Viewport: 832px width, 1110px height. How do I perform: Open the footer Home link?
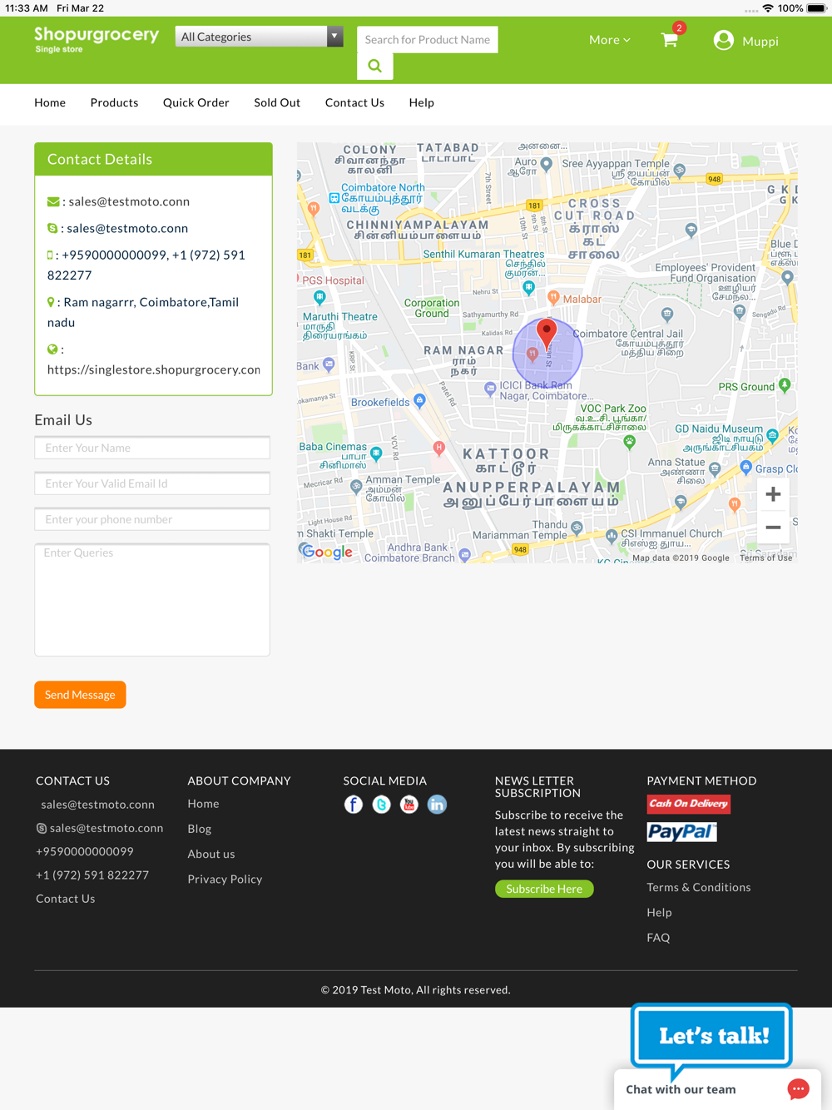[203, 804]
